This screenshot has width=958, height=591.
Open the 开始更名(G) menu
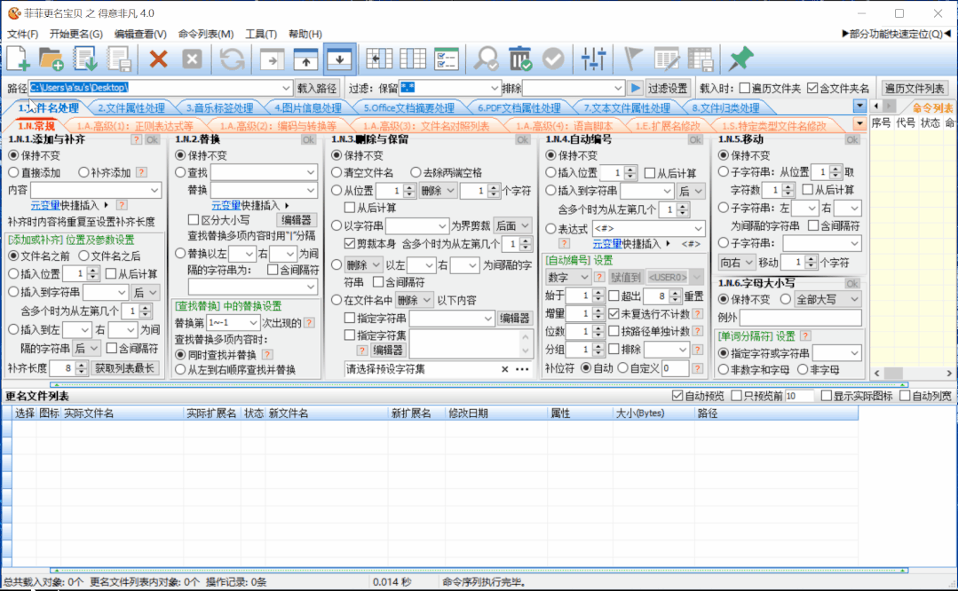pyautogui.click(x=75, y=34)
